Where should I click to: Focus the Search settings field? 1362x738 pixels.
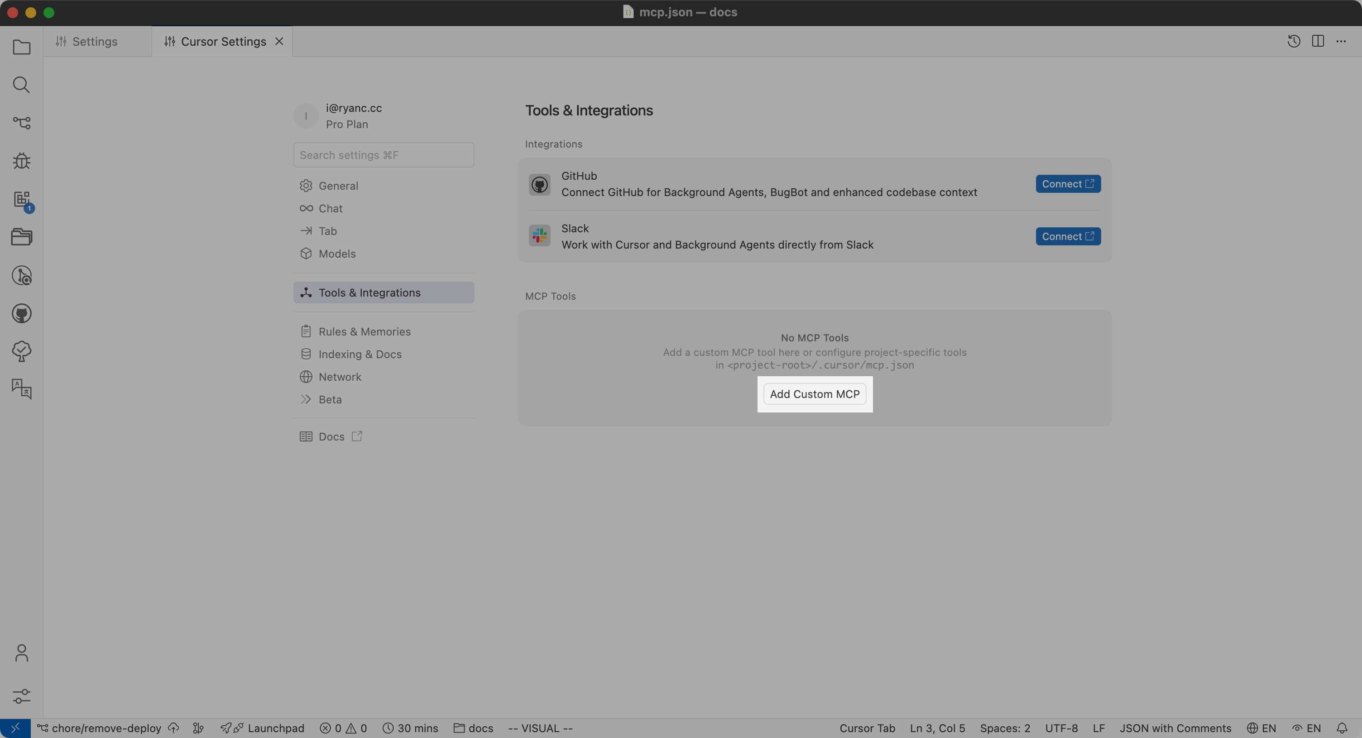384,155
